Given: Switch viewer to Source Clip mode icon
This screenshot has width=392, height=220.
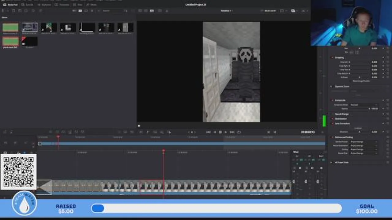Looking at the screenshot, I should click(140, 11).
